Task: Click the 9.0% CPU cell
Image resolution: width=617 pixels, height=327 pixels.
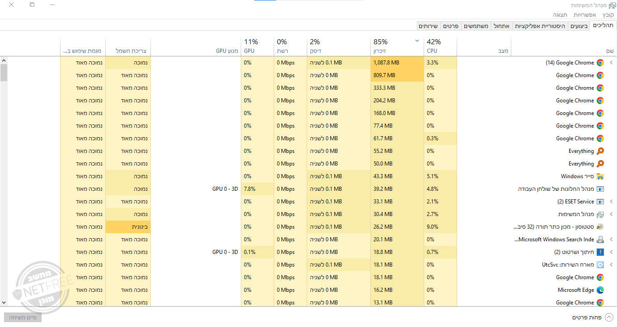Action: [x=441, y=227]
